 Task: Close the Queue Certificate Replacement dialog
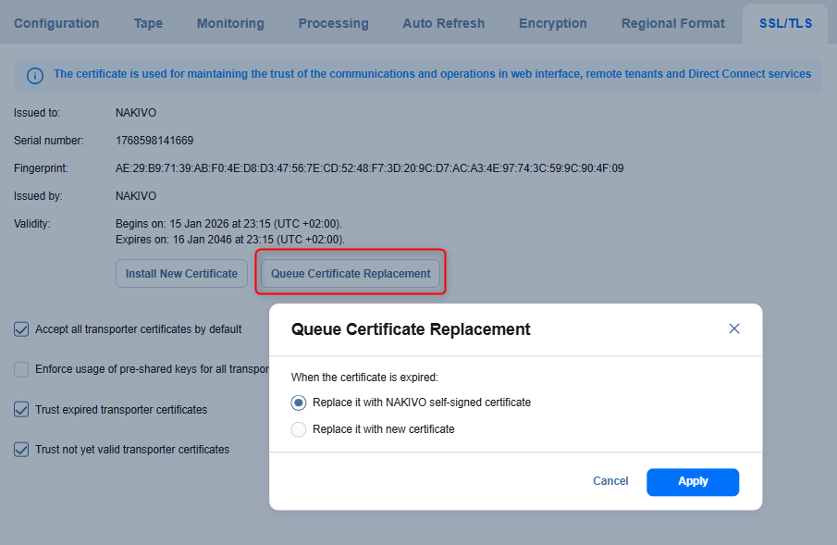734,328
